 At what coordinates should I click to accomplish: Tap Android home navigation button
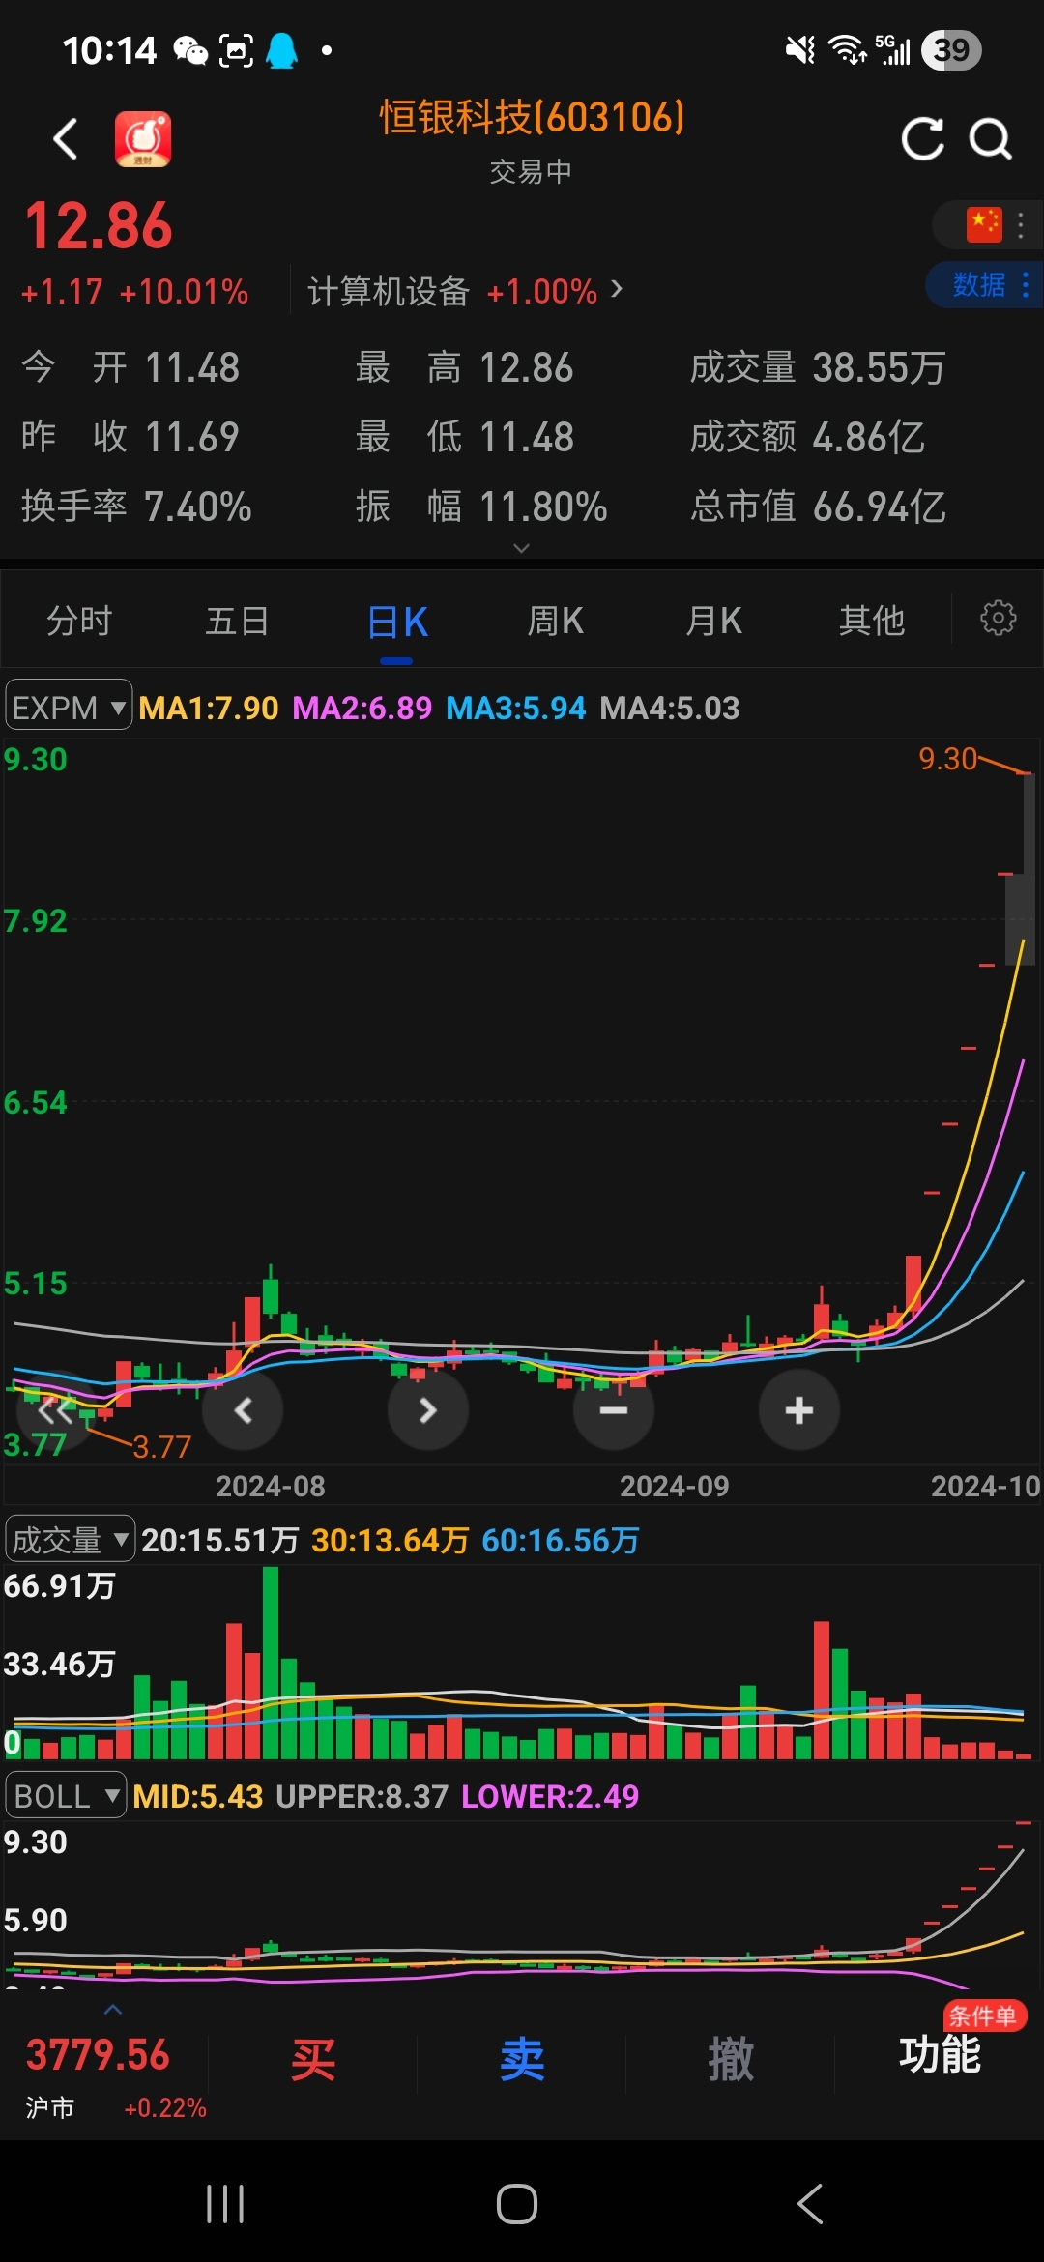click(x=517, y=2204)
